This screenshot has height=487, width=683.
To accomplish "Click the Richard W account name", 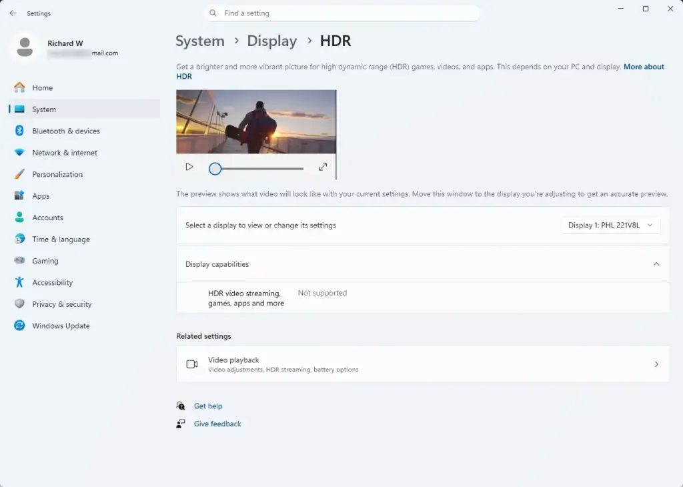I will point(65,43).
